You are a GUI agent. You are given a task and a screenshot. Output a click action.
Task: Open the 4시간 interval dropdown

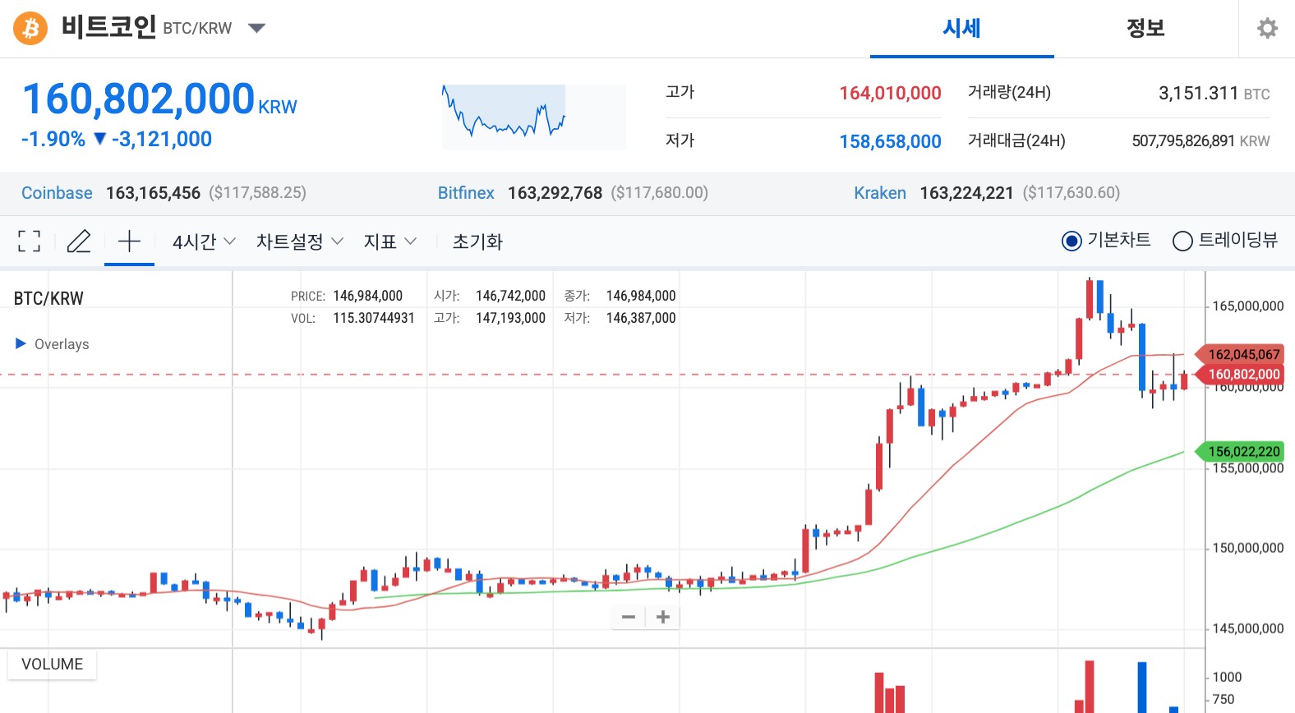pos(204,241)
